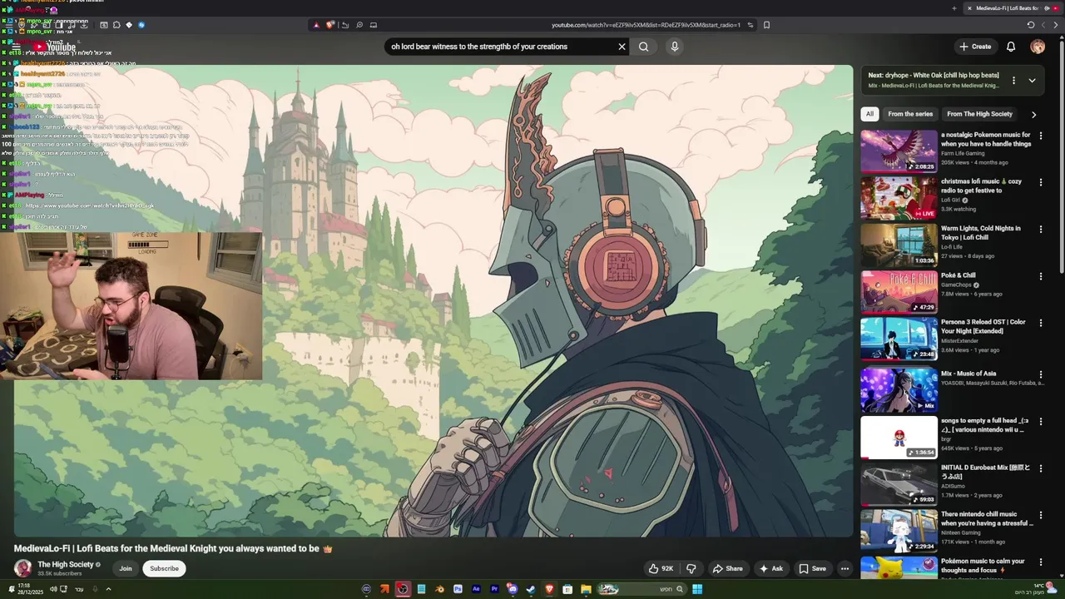Viewport: 1065px width, 599px height.
Task: Click the MedievaLo-Fi video player
Action: coord(433,301)
